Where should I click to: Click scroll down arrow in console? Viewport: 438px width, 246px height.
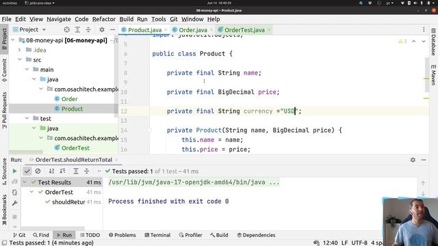click(423, 193)
